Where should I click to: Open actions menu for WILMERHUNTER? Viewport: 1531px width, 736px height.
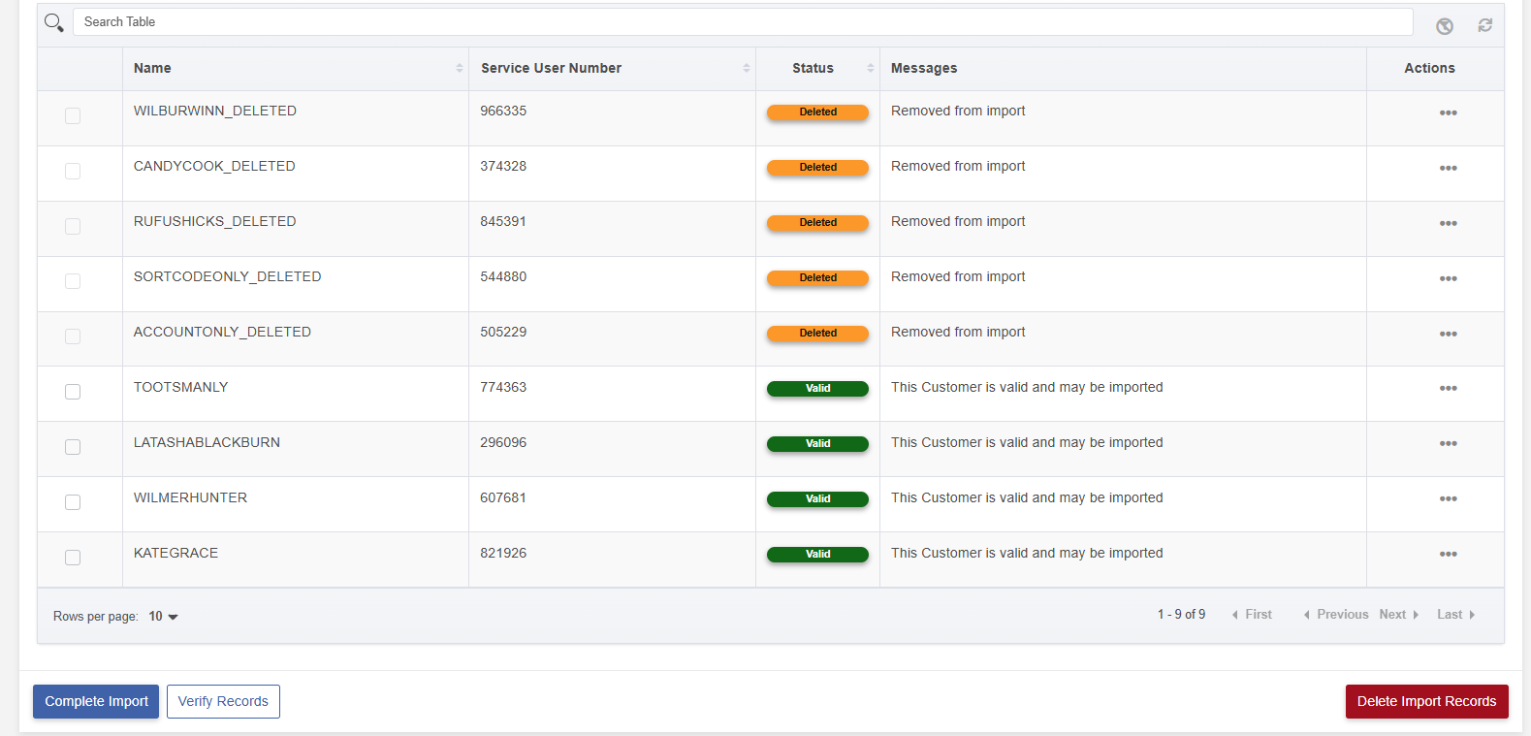(x=1449, y=499)
